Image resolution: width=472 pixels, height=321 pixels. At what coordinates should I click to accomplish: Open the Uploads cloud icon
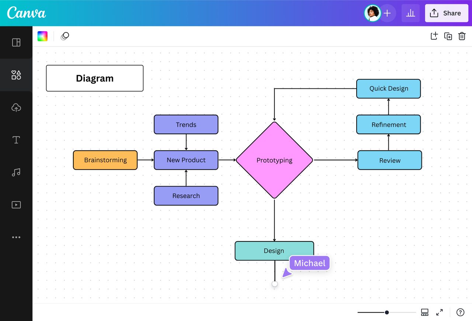point(16,108)
